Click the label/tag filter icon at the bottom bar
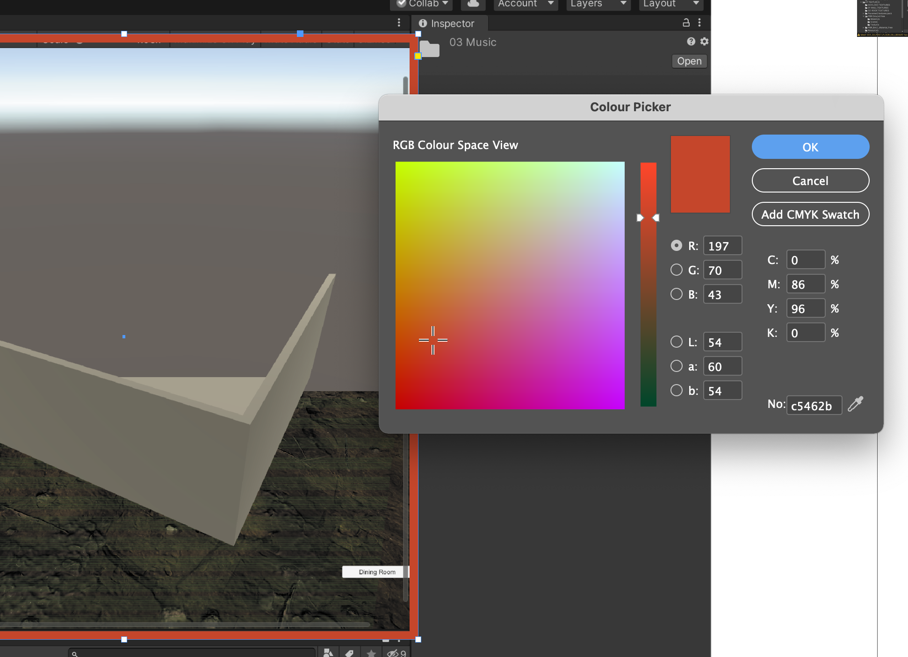908x657 pixels. (x=349, y=652)
